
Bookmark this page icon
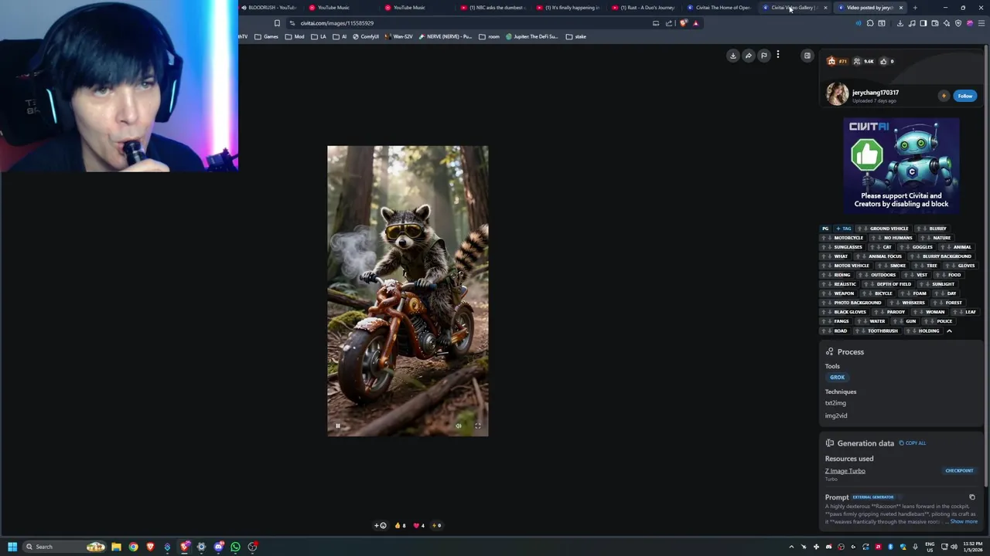pos(277,23)
